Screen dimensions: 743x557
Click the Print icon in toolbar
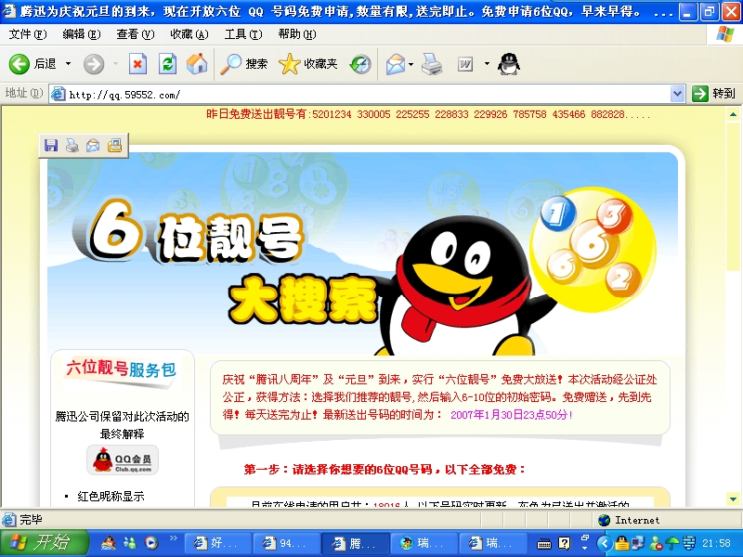(x=432, y=64)
